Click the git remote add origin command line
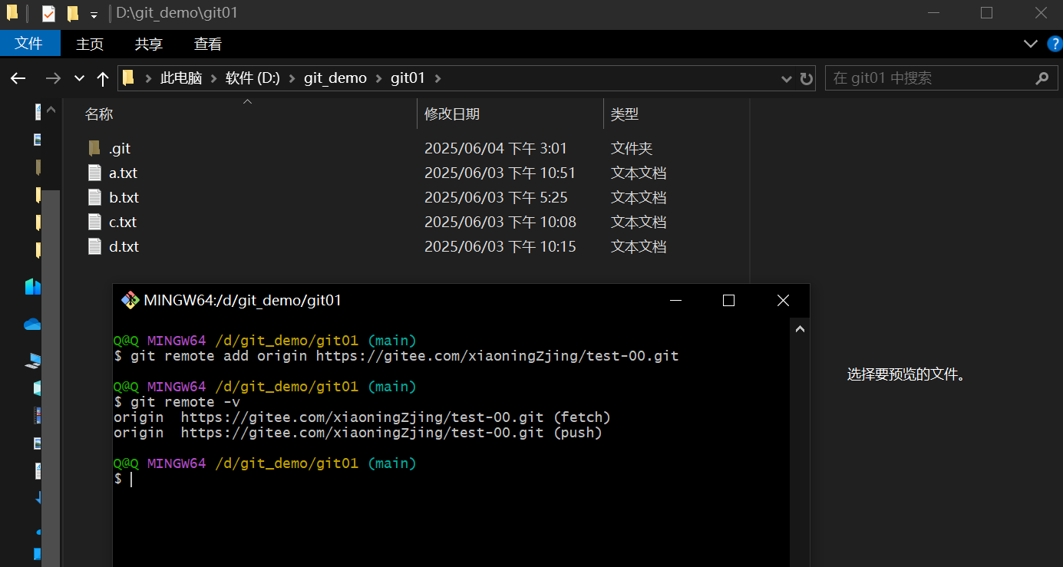1063x567 pixels. (x=396, y=356)
